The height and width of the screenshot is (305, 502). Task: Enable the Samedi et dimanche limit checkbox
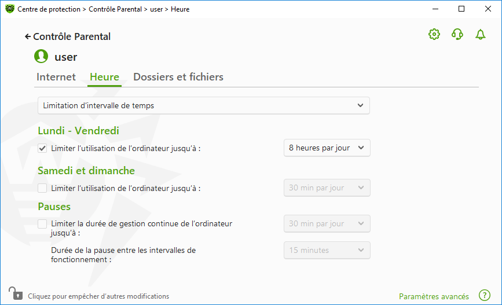pos(42,188)
